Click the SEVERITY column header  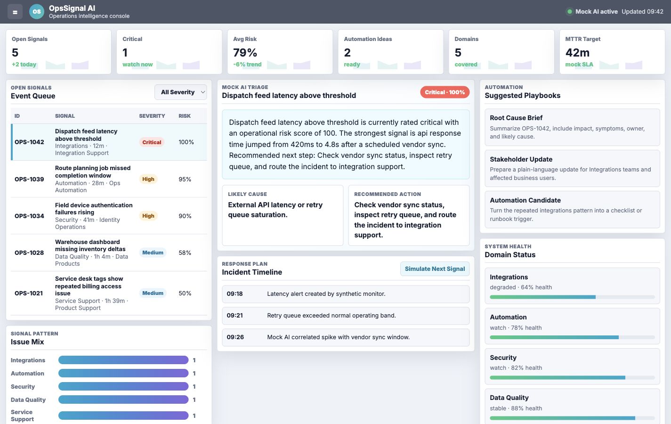tap(152, 116)
